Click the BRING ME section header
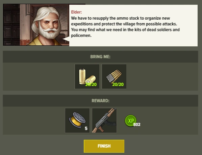The height and width of the screenshot is (155, 202). point(100,57)
